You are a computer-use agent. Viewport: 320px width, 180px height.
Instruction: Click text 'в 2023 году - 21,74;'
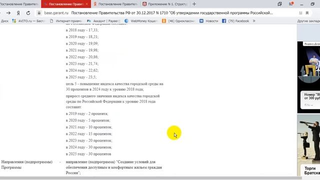tap(82, 63)
